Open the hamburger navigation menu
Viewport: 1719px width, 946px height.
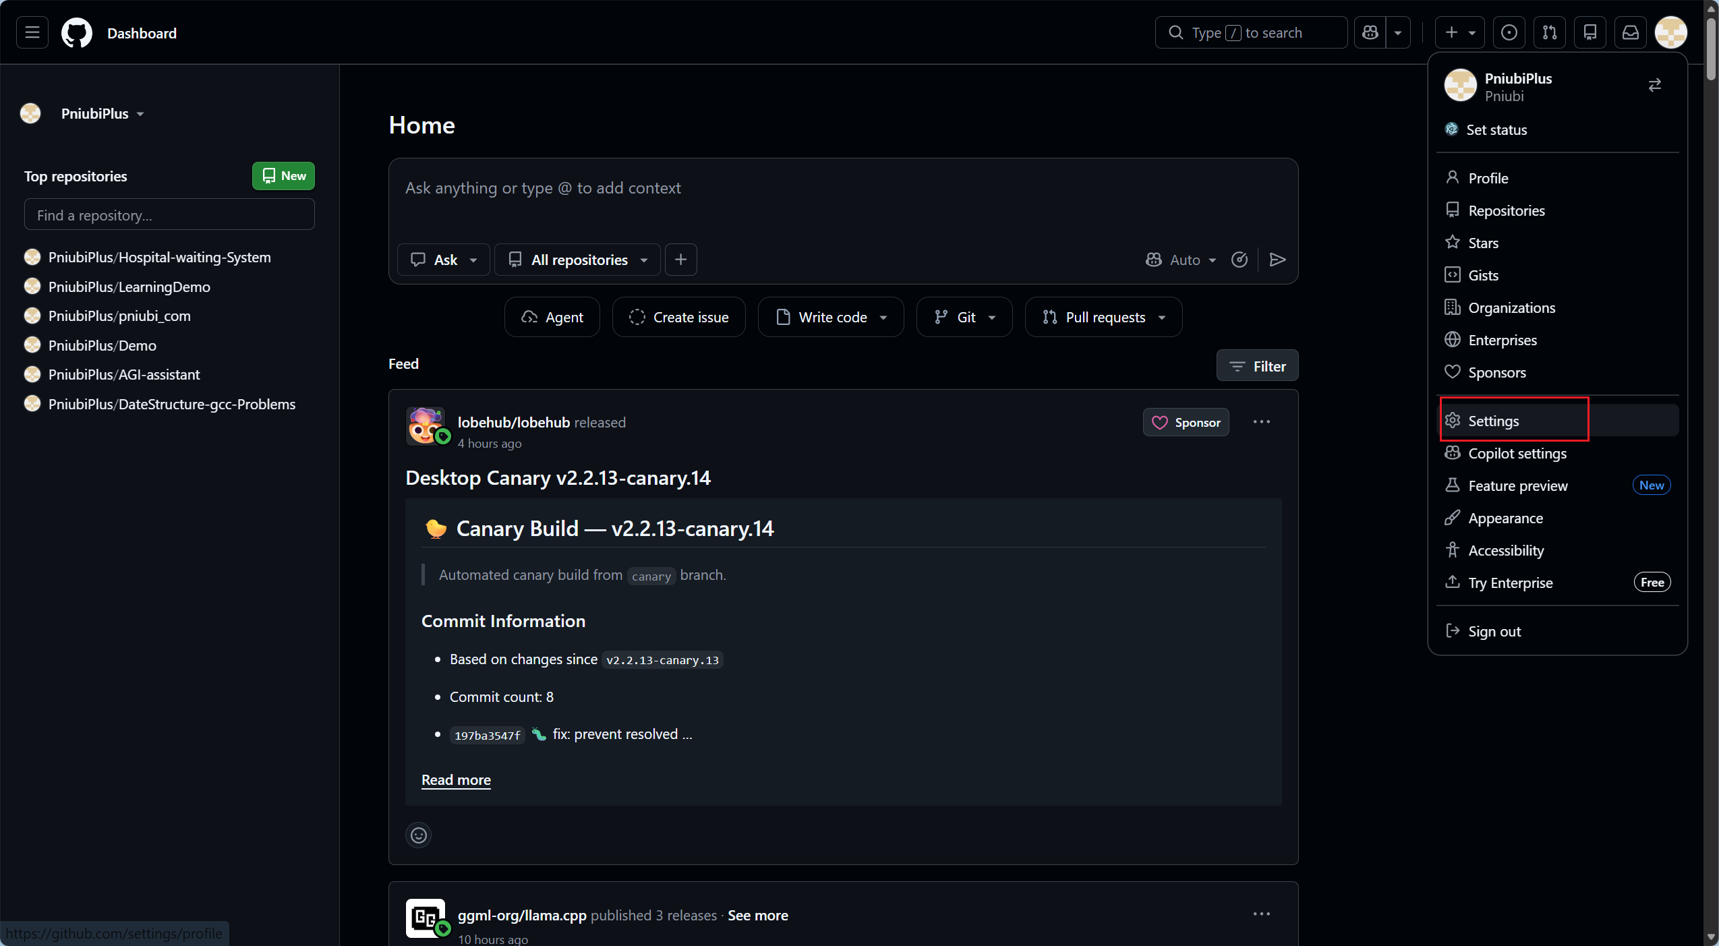pos(32,32)
